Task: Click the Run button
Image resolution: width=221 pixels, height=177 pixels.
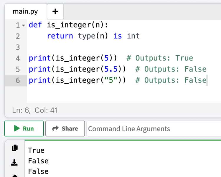Action: (x=24, y=128)
